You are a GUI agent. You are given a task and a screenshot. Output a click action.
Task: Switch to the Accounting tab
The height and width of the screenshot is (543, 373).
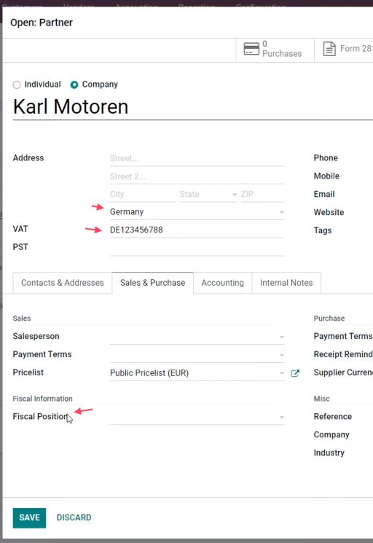(x=222, y=283)
